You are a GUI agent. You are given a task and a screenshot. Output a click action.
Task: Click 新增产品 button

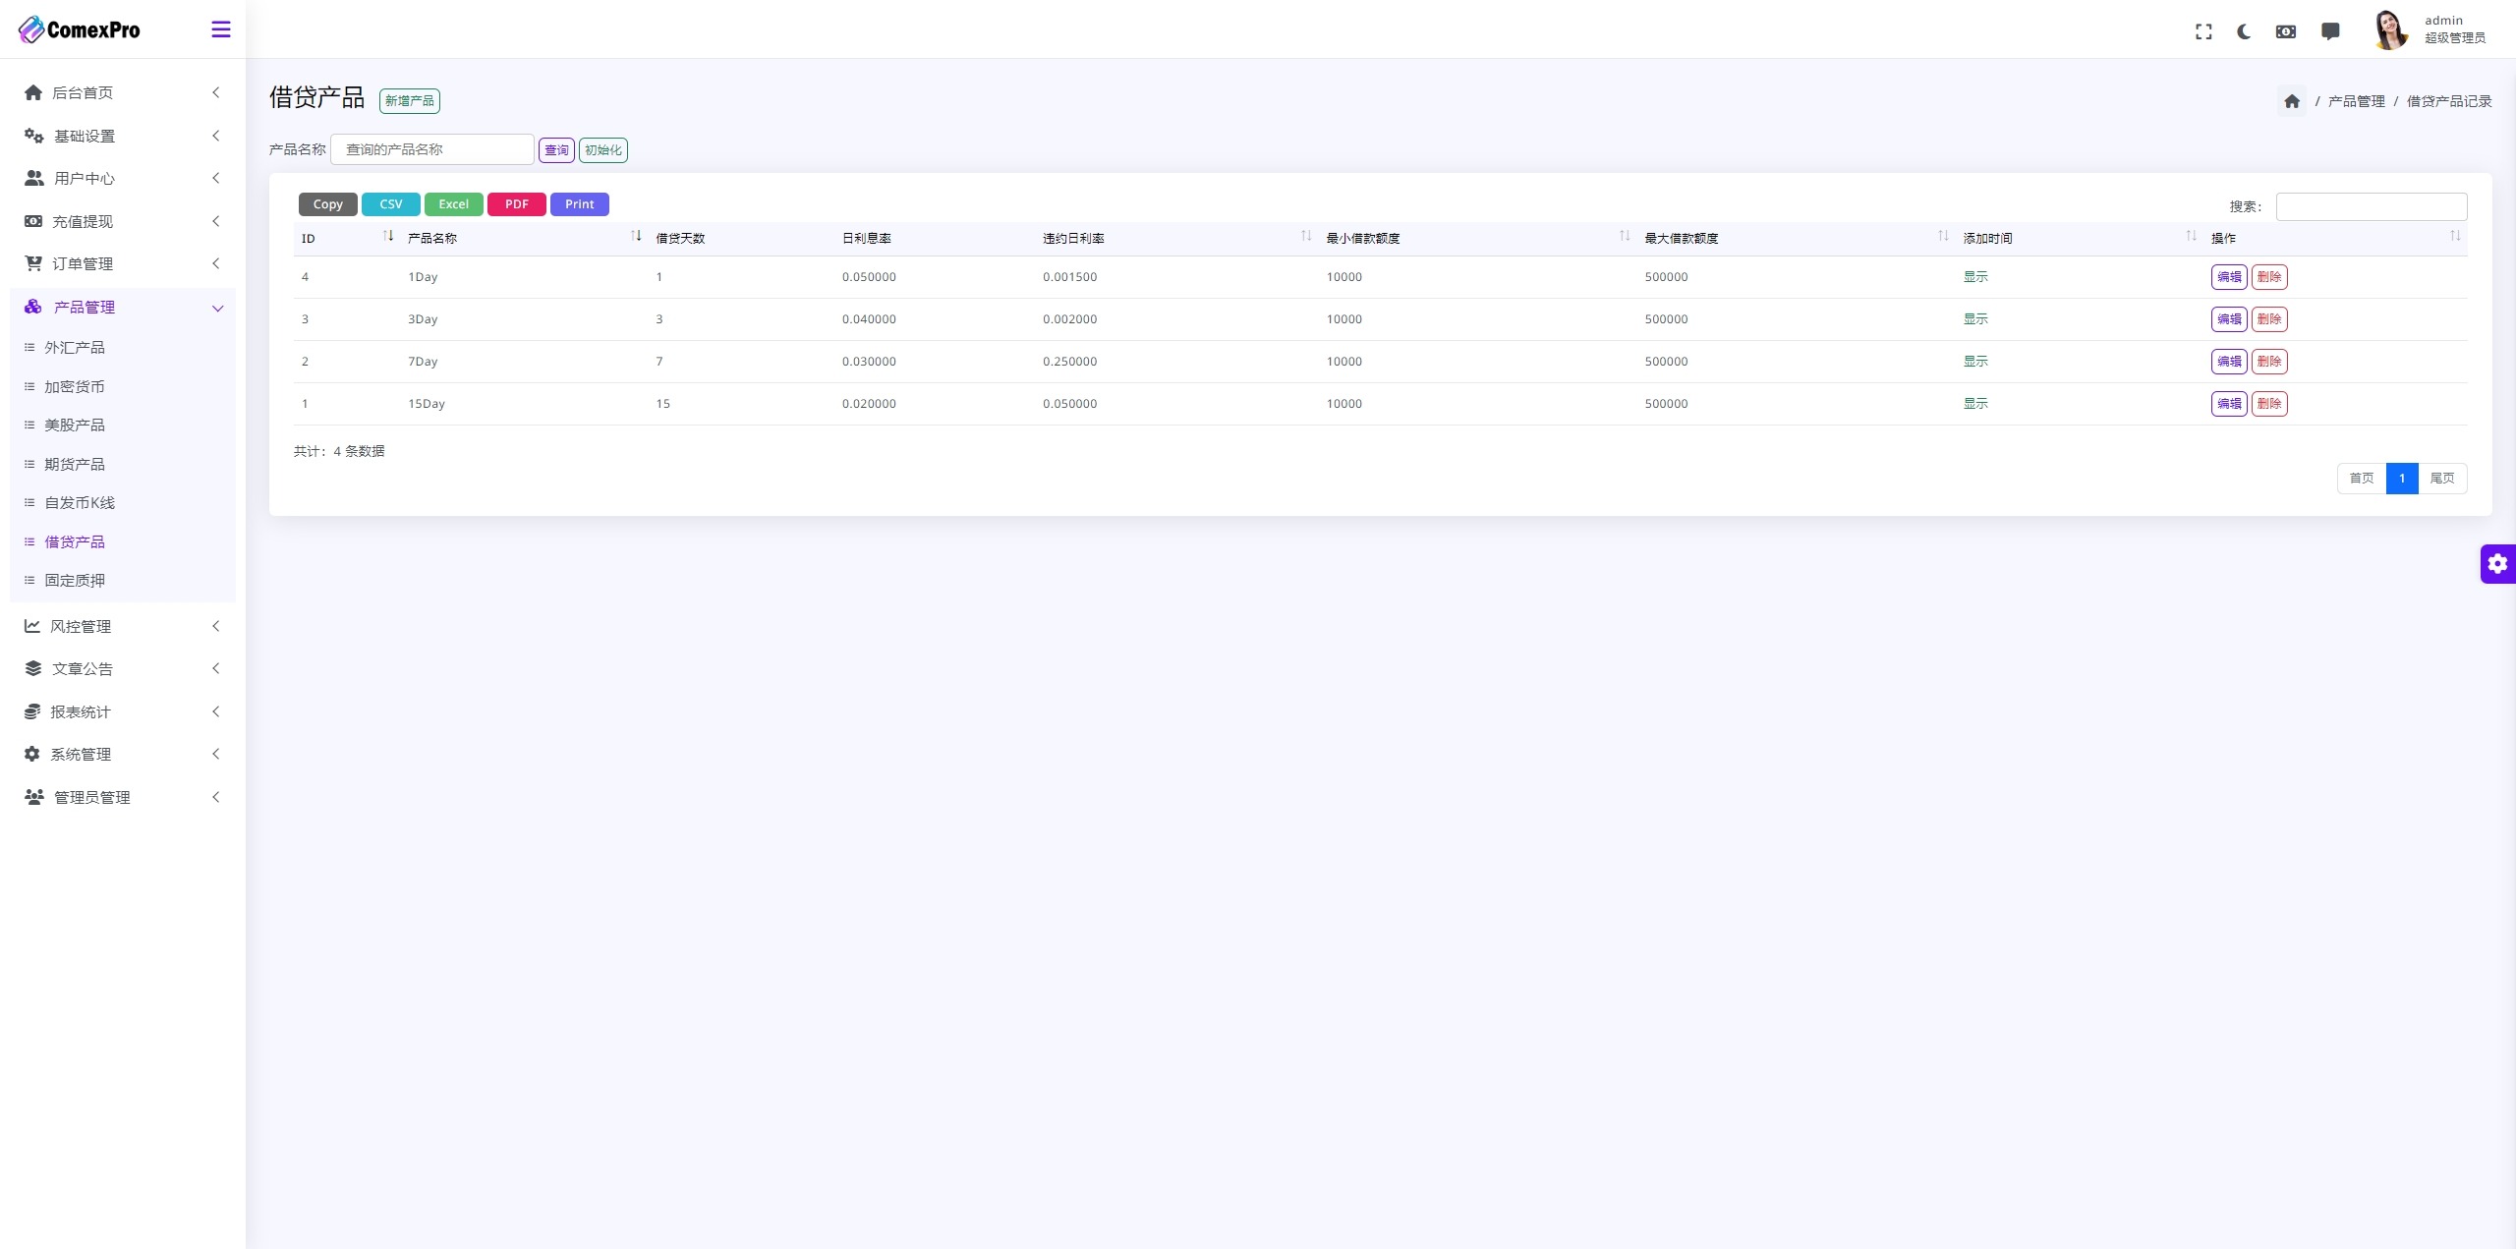pyautogui.click(x=408, y=99)
